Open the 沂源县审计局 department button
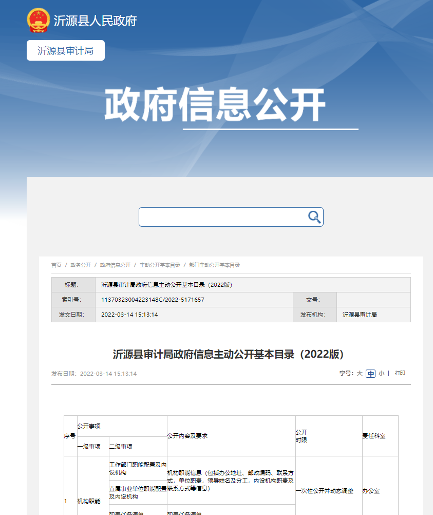This screenshot has width=433, height=515. pyautogui.click(x=66, y=51)
